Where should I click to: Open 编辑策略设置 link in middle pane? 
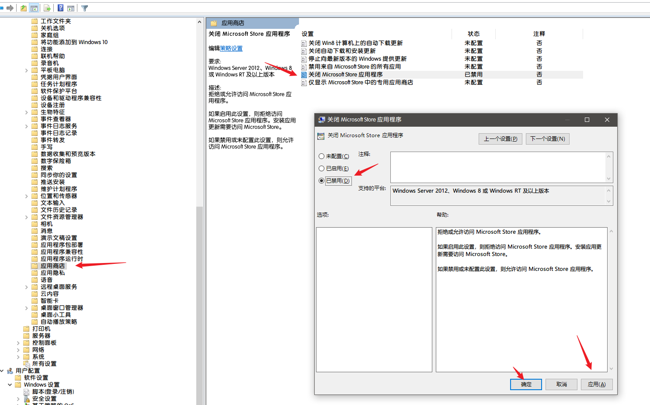pyautogui.click(x=231, y=48)
